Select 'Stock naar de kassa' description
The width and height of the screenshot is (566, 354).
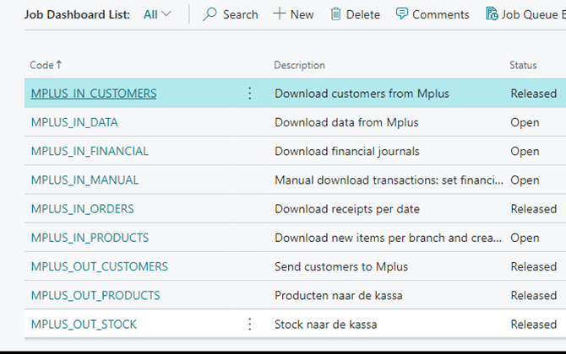(325, 324)
